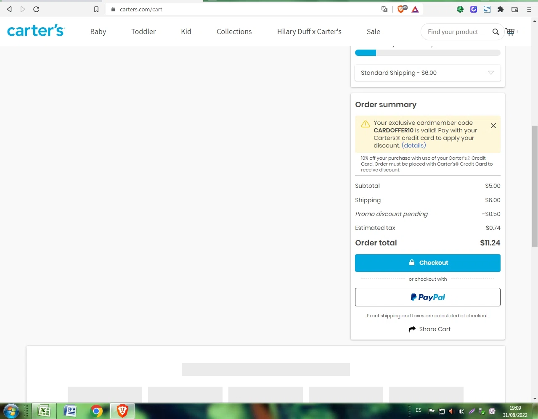
Task: Go back to the previous page
Action: point(9,9)
